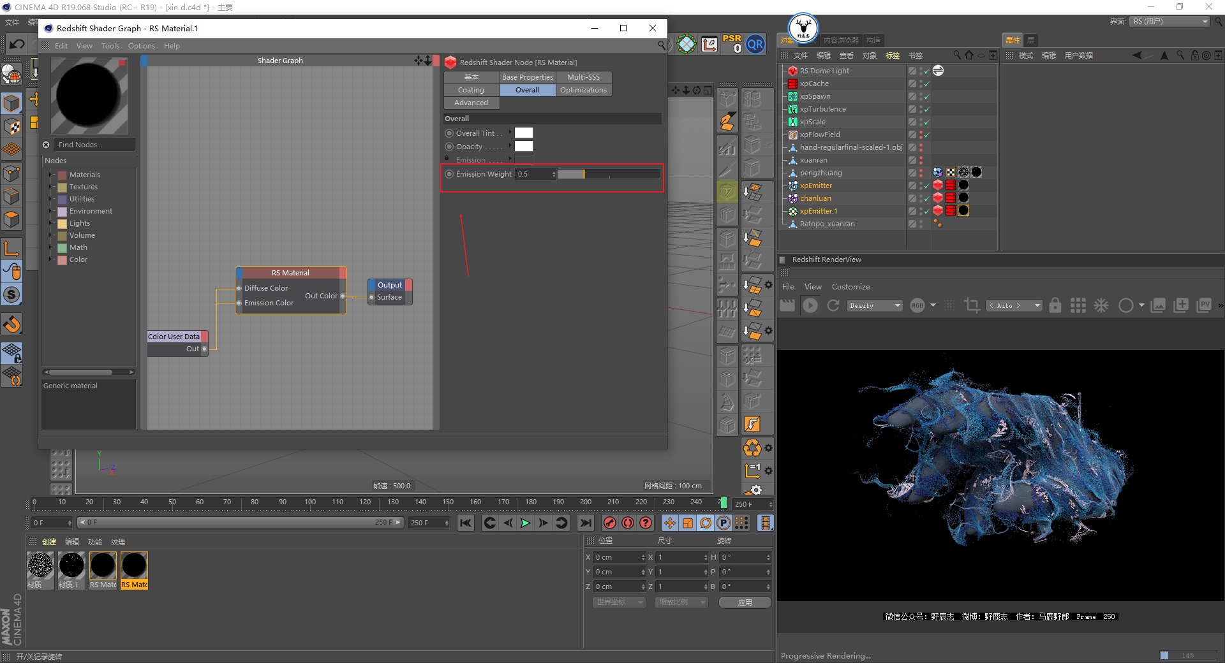
Task: Toggle the Overall Tint animation circle
Action: click(449, 133)
